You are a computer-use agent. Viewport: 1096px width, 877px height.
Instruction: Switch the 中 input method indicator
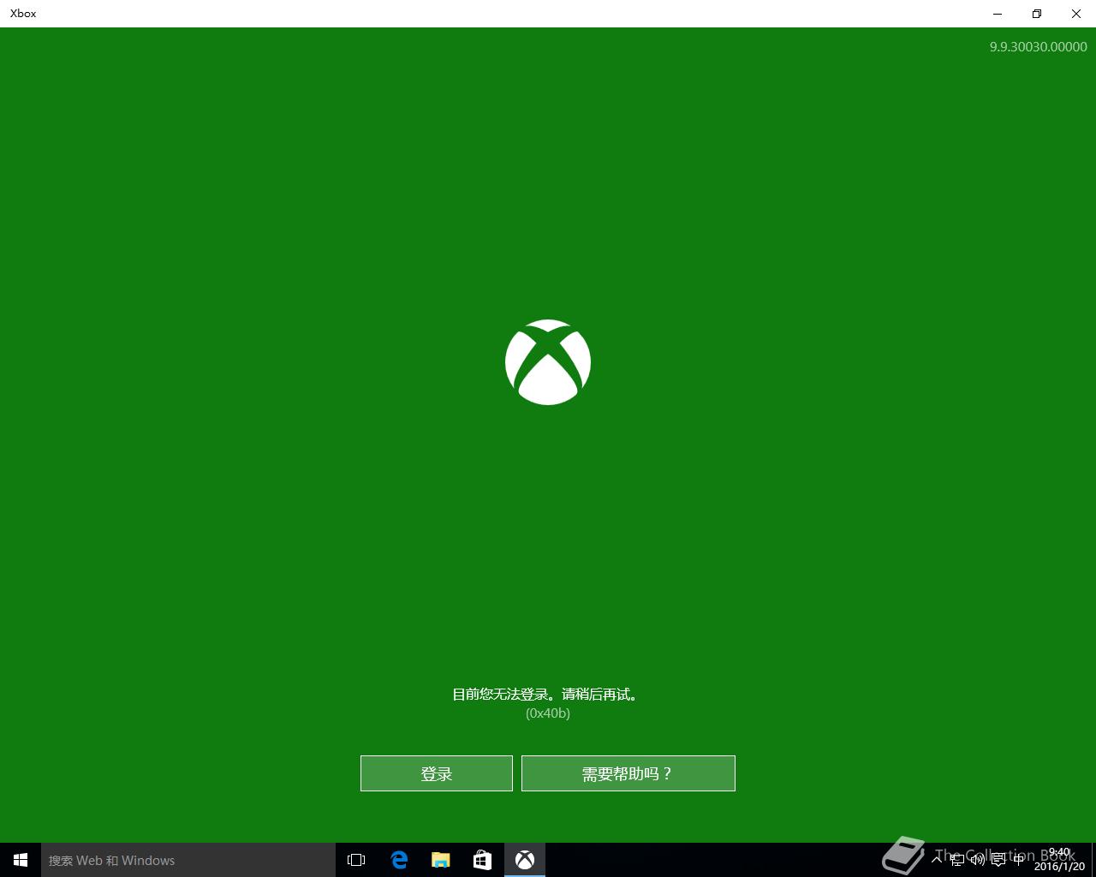pyautogui.click(x=1018, y=860)
